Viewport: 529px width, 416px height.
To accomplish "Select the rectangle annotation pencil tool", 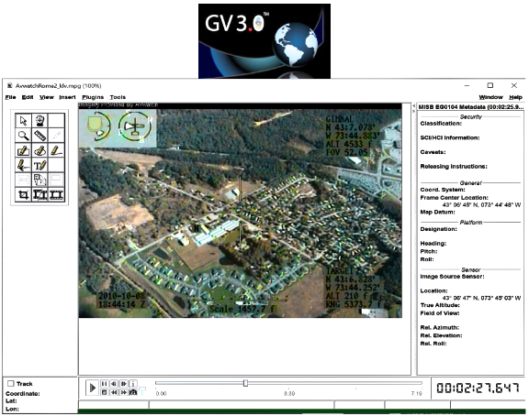I will [23, 150].
